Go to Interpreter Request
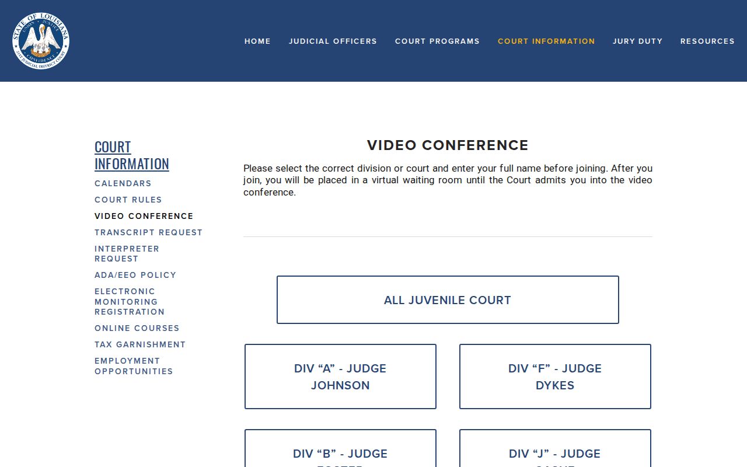 pyautogui.click(x=127, y=253)
